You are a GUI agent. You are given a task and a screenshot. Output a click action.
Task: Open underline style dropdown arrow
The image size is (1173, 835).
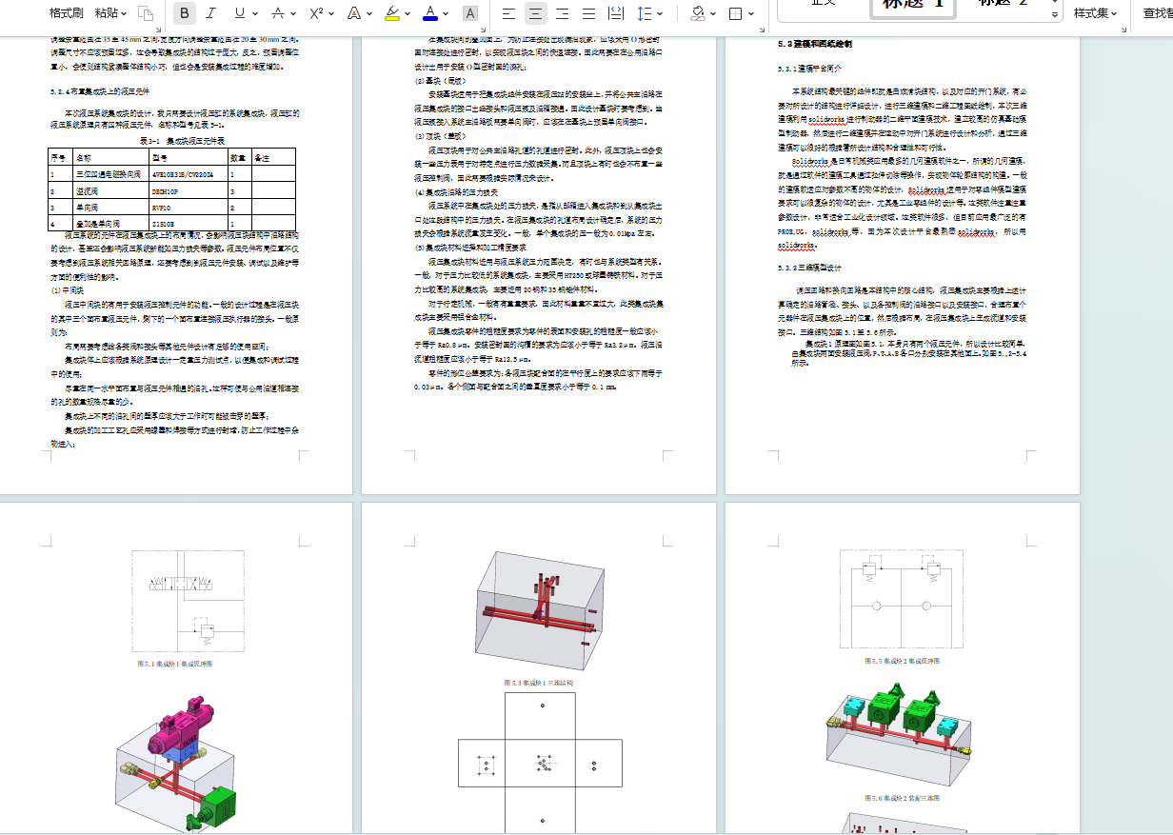click(254, 13)
